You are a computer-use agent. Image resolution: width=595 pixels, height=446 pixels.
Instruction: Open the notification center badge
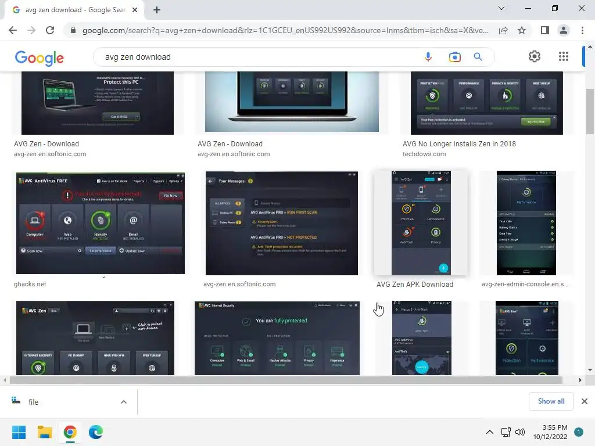[578, 432]
